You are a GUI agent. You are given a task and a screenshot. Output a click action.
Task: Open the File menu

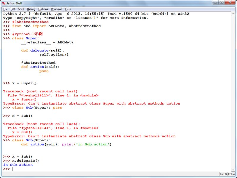(x=5, y=9)
